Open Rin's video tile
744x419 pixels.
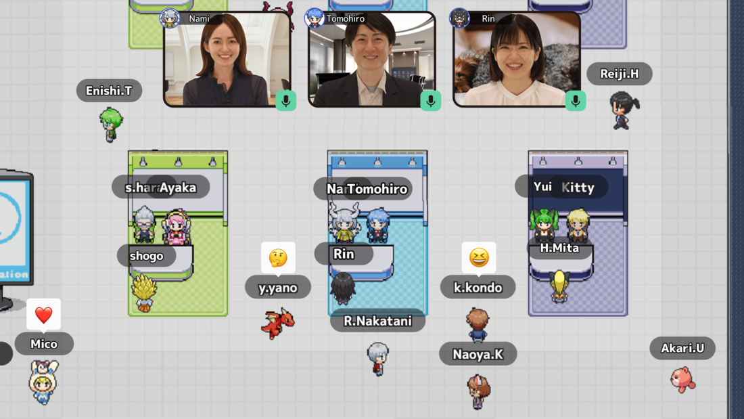pos(517,60)
